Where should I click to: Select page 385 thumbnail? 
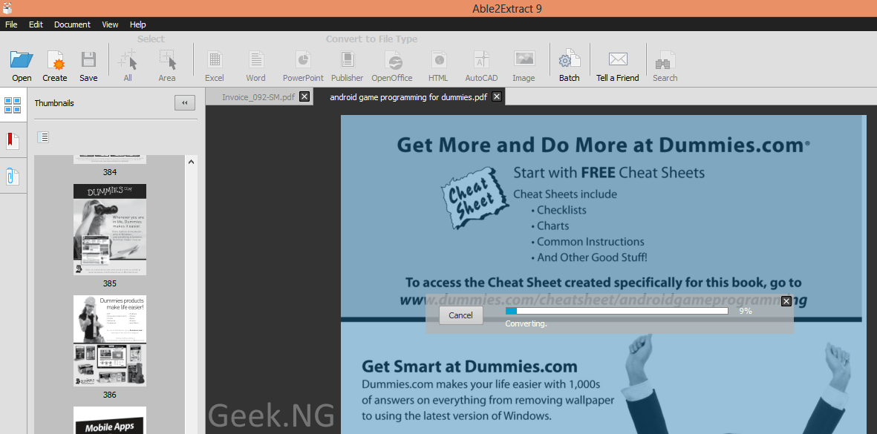[x=110, y=229]
